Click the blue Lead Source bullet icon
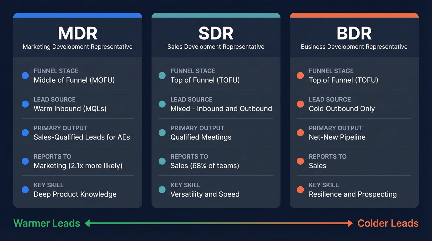This screenshot has width=432, height=241. click(x=25, y=104)
